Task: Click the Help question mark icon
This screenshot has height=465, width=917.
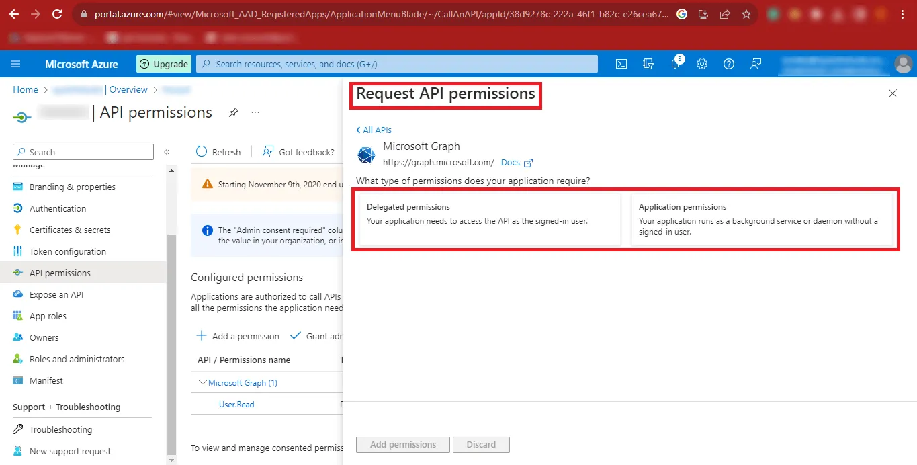Action: pos(729,64)
